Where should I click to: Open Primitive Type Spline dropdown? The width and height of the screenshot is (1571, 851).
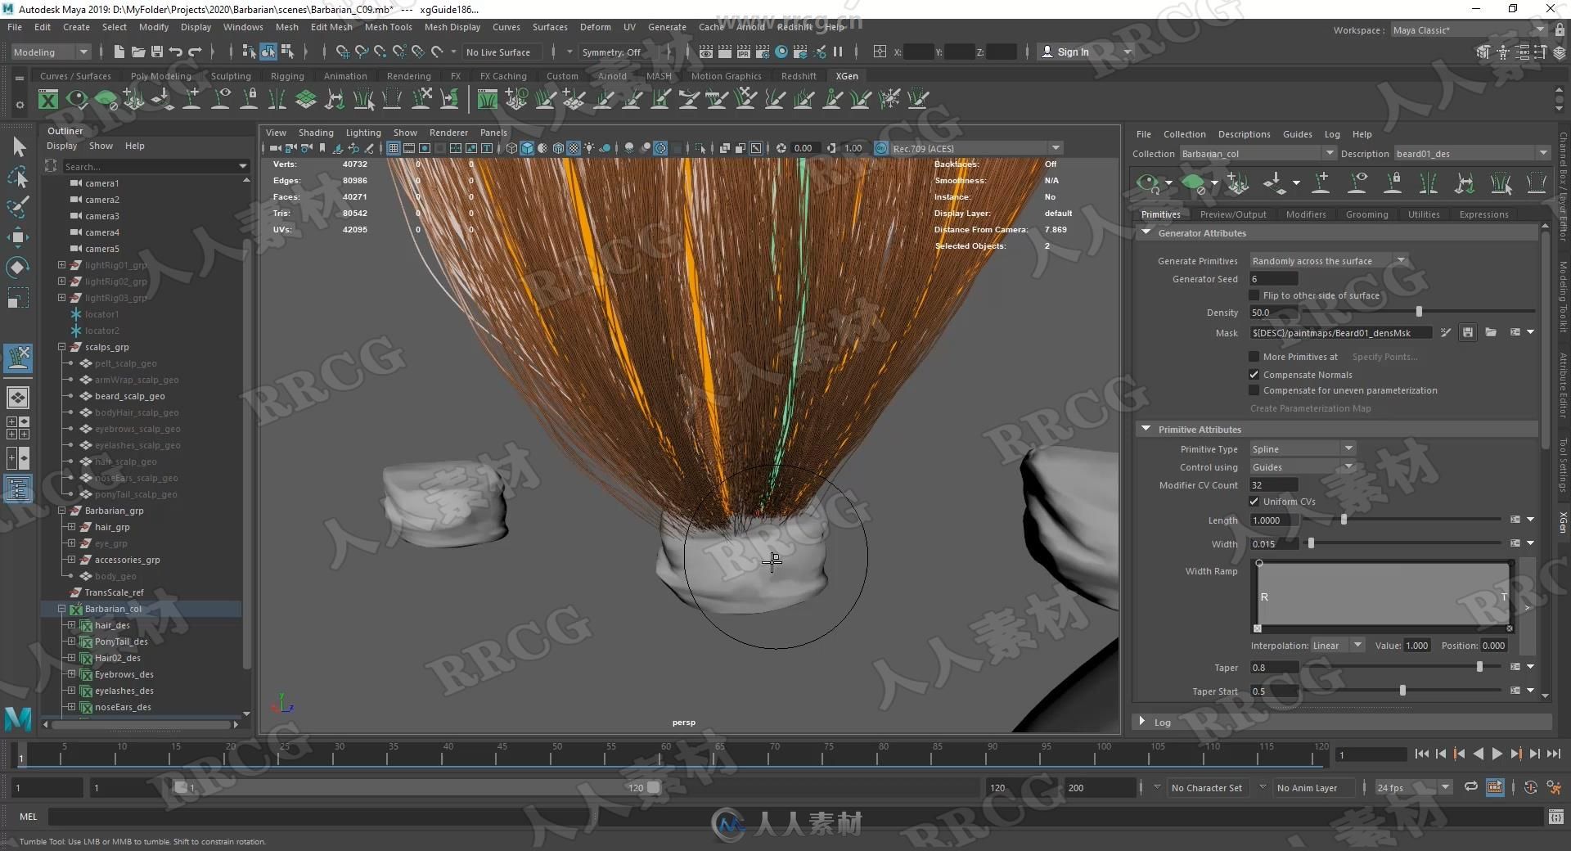click(x=1303, y=449)
